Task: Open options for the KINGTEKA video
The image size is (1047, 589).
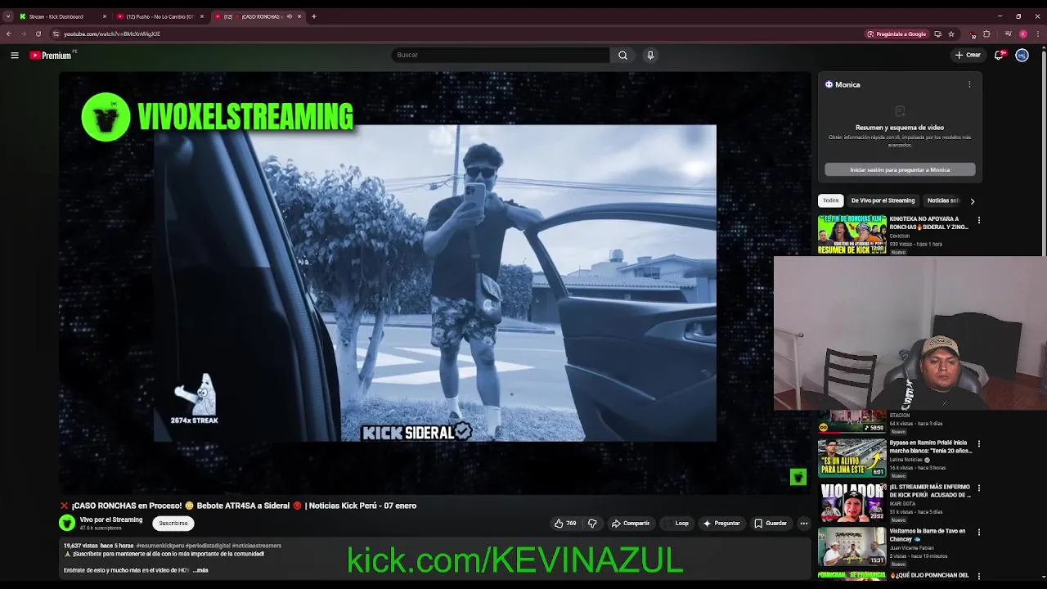Action: click(978, 220)
